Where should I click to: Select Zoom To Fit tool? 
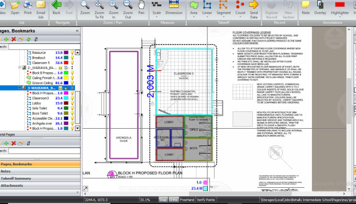99,10
